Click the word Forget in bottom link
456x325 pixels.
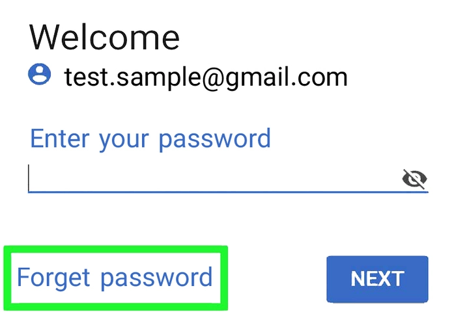(53, 278)
